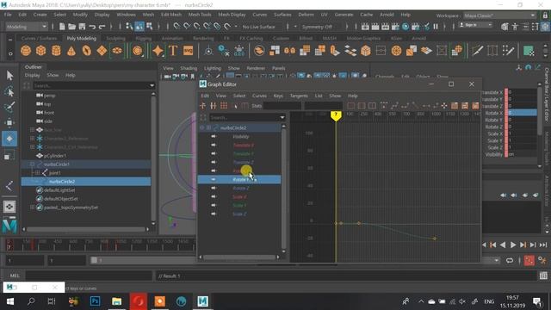Click the yellow current time marker in Graph Editor

point(336,116)
